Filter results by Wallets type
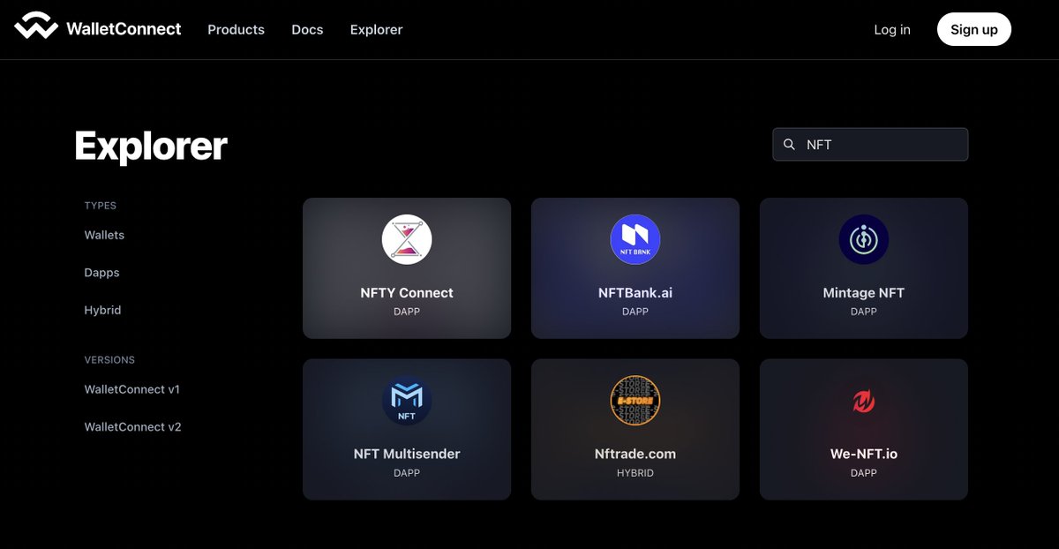 coord(103,235)
